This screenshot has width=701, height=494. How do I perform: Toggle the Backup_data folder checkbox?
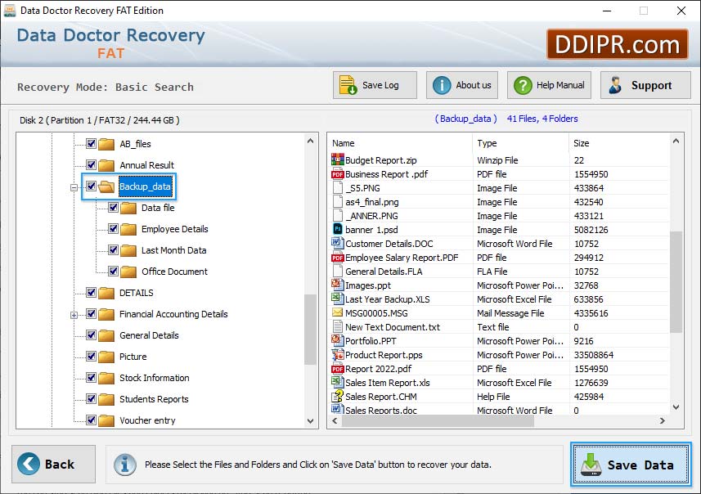(91, 186)
